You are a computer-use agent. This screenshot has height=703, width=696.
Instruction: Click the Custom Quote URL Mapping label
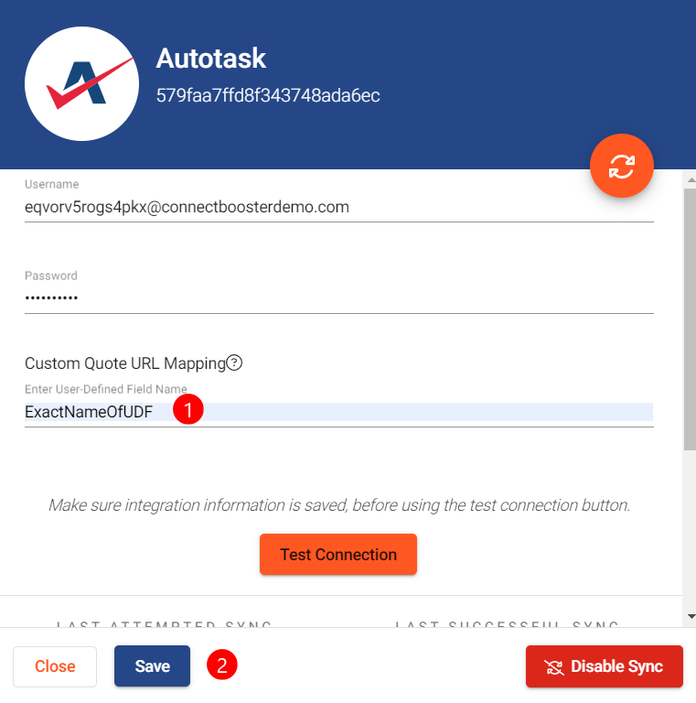(125, 363)
